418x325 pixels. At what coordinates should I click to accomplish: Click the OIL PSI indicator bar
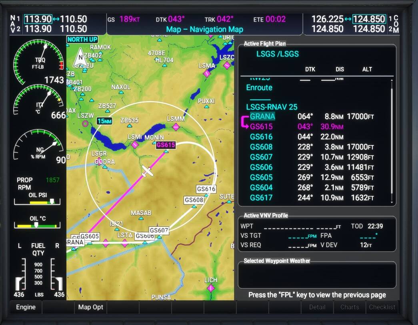pos(37,202)
